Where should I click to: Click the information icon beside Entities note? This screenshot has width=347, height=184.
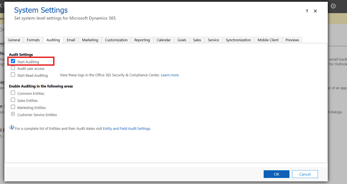pos(12,128)
